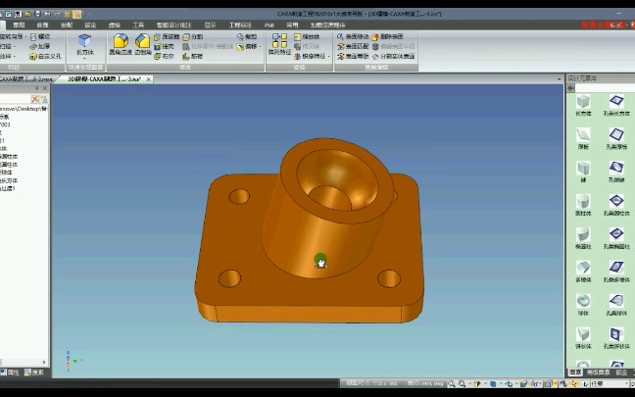
Task: Select the 3D document tab ending .ics
Action: pos(105,79)
